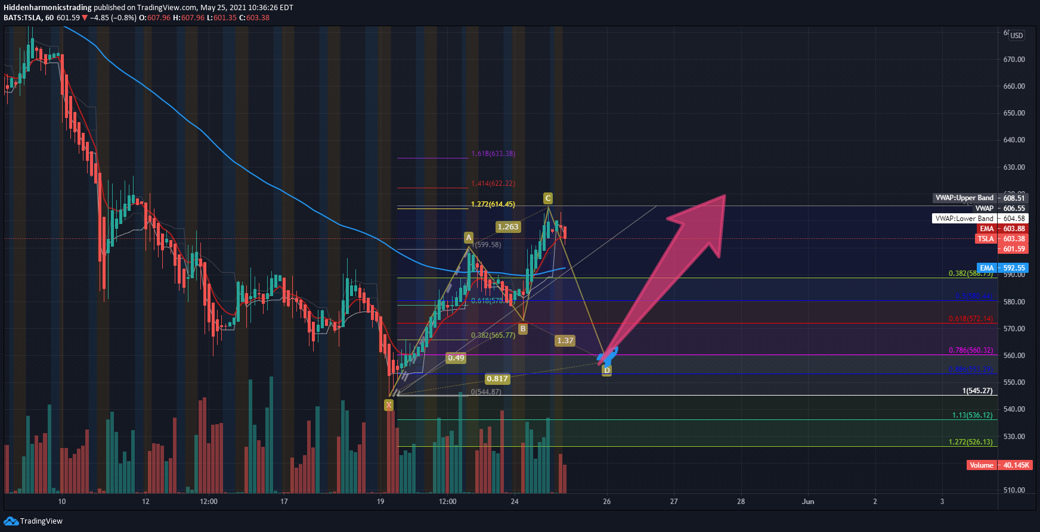Click the 1.37 ratio label near point B

565,341
